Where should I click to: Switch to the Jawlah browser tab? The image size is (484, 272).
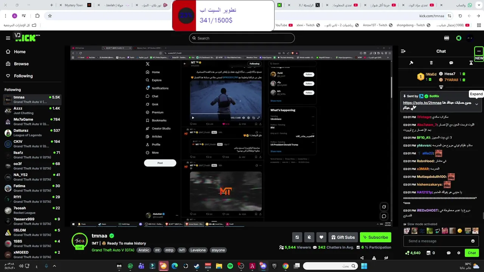[x=113, y=5]
